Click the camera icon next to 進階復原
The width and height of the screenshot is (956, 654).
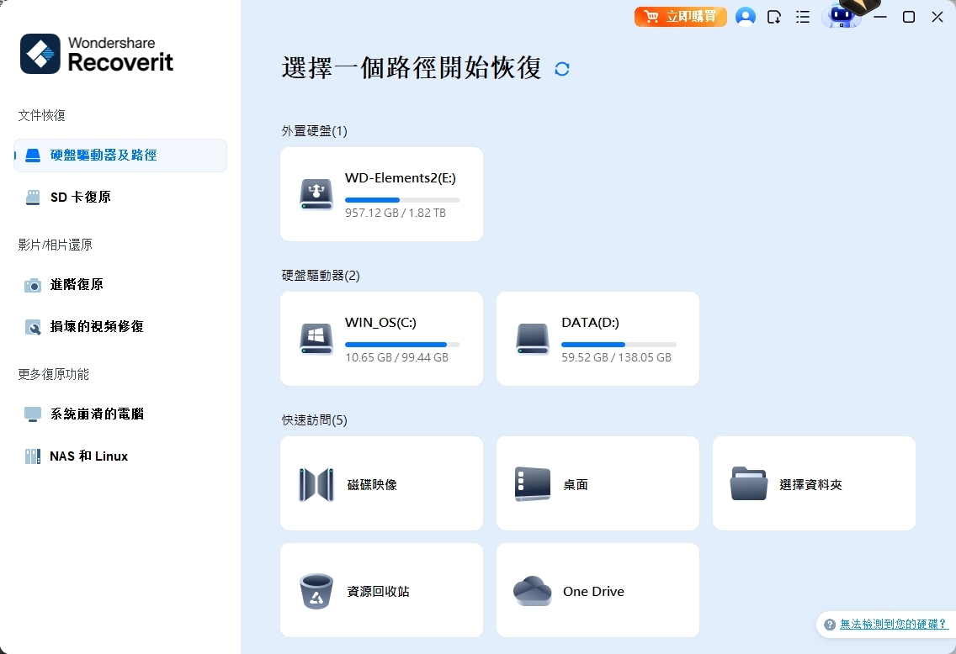pyautogui.click(x=33, y=285)
